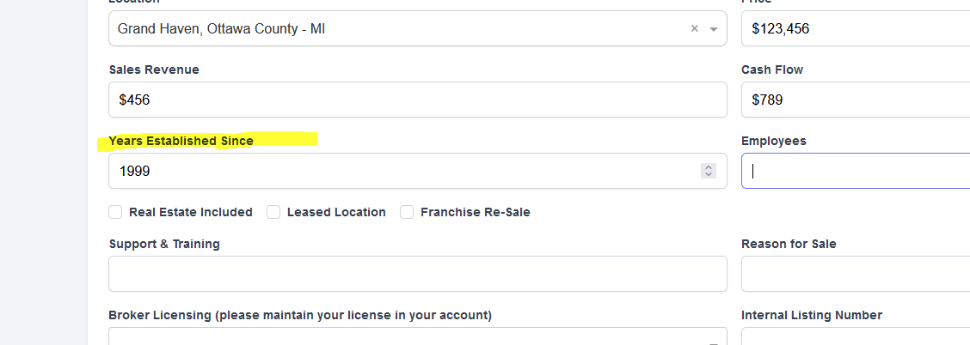
Task: Tick the Franchise Re-Sale checkbox
Action: pos(407,212)
